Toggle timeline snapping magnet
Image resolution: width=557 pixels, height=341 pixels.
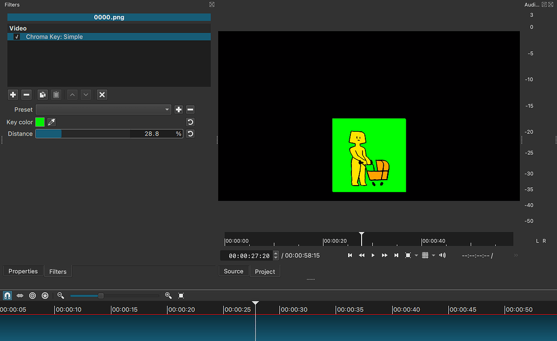(x=8, y=295)
